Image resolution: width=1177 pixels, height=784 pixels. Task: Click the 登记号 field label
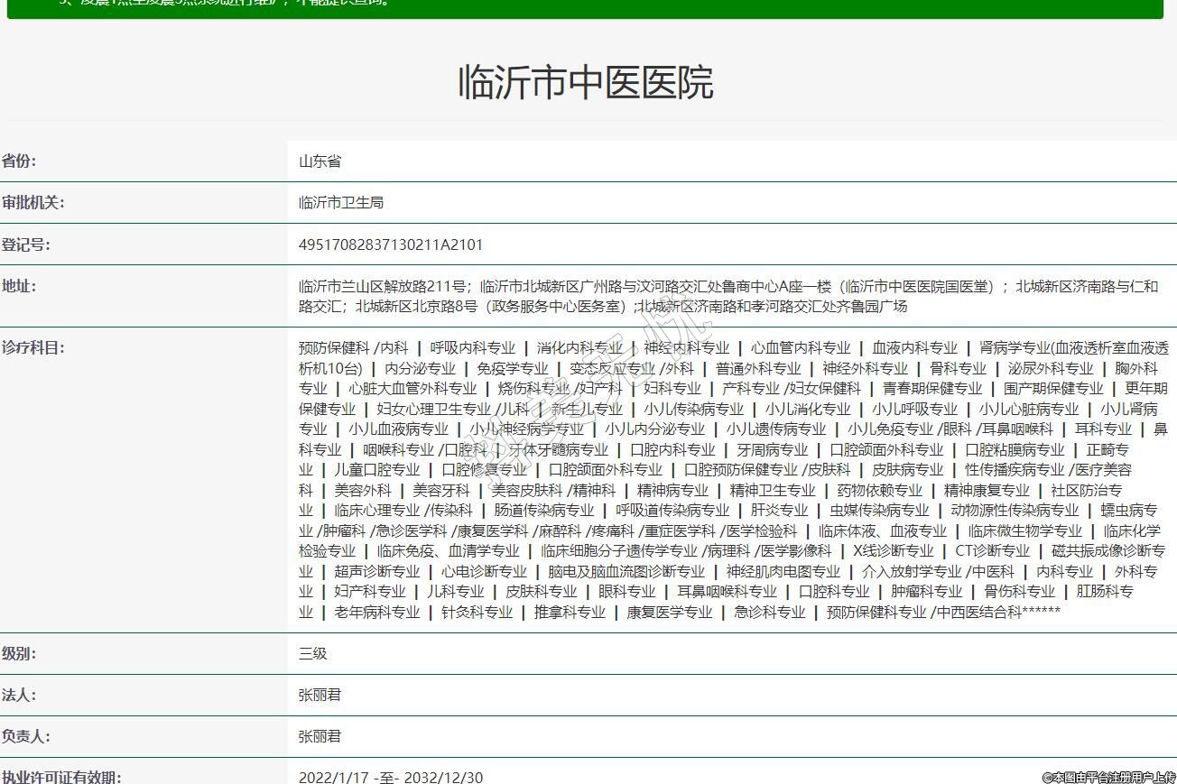(26, 244)
